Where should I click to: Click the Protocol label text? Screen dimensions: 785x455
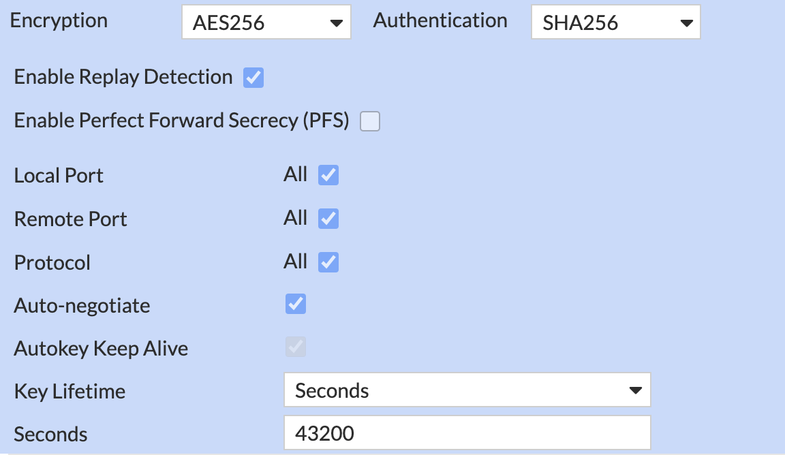52,263
